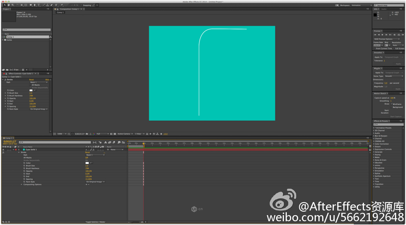Select the Rotation tool

click(x=18, y=5)
